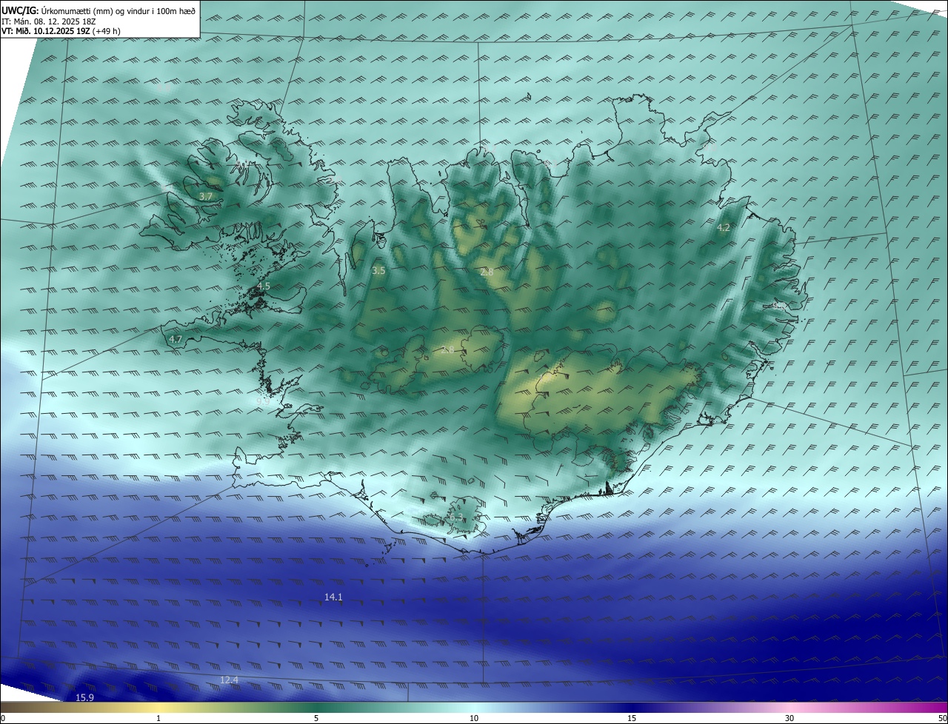Click the init time line 'IT: Mán. 08. 12. 2025 18Z'
948x724 pixels.
[x=49, y=21]
